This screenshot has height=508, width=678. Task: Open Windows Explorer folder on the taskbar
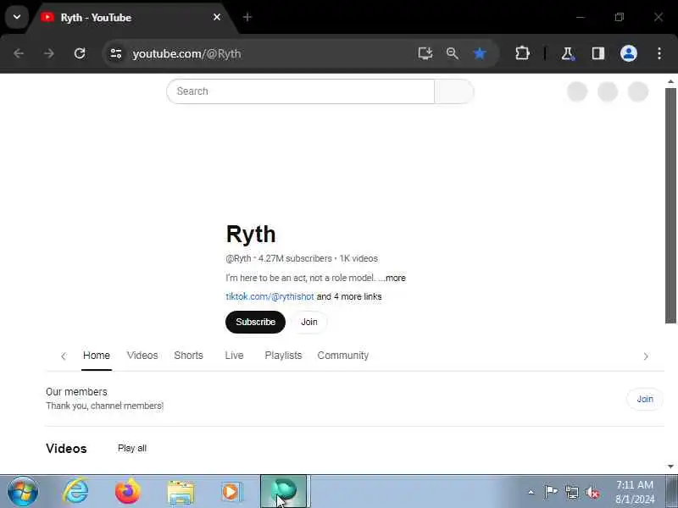tap(181, 492)
